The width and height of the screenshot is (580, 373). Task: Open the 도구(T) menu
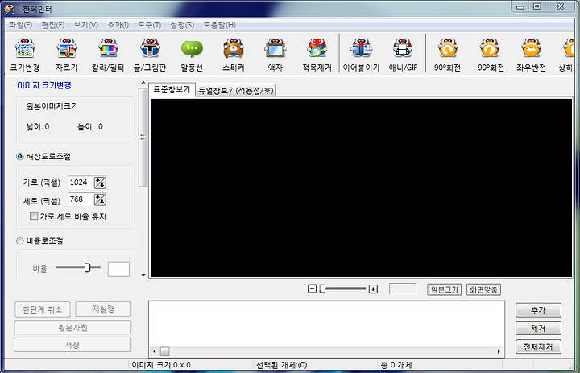pyautogui.click(x=150, y=25)
